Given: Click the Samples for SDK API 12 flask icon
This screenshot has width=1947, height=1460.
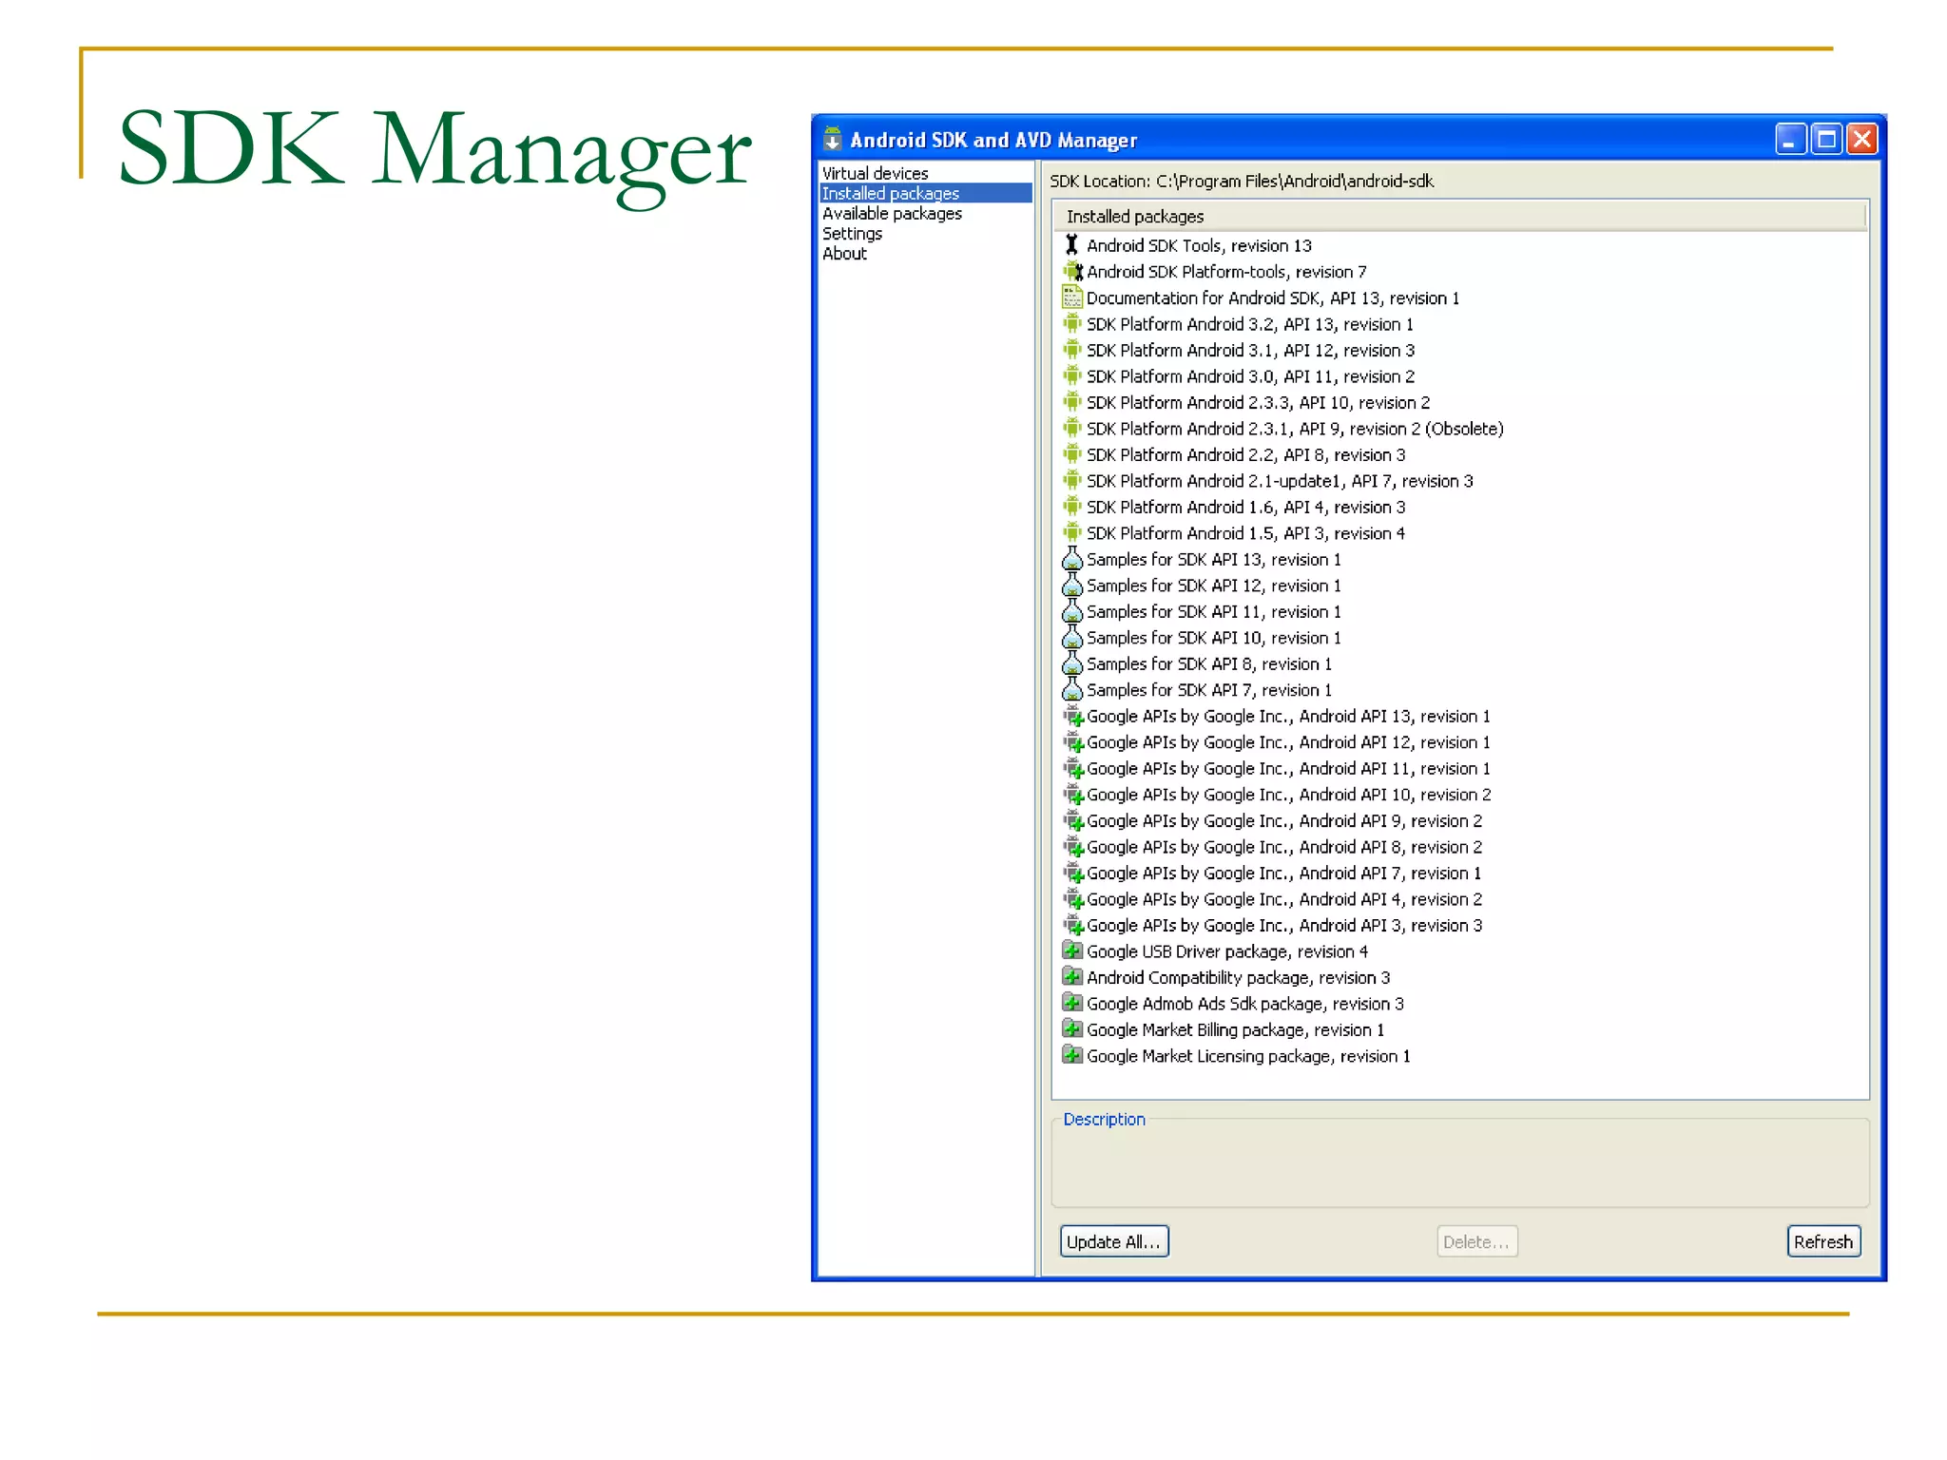Looking at the screenshot, I should (1072, 586).
